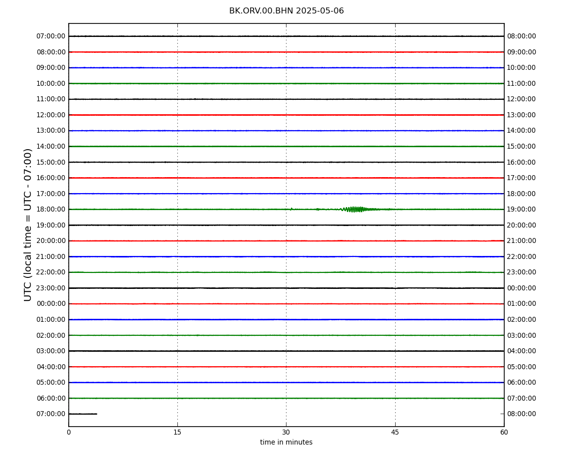
Task: Select left-axis time label 16:00:00
Action: coord(51,178)
